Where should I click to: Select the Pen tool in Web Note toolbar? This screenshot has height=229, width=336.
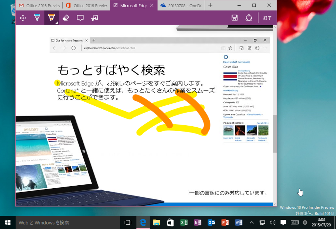[x=37, y=18]
